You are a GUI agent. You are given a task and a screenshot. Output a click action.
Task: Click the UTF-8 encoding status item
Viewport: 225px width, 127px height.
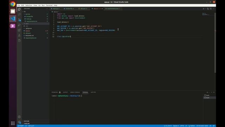(182, 126)
